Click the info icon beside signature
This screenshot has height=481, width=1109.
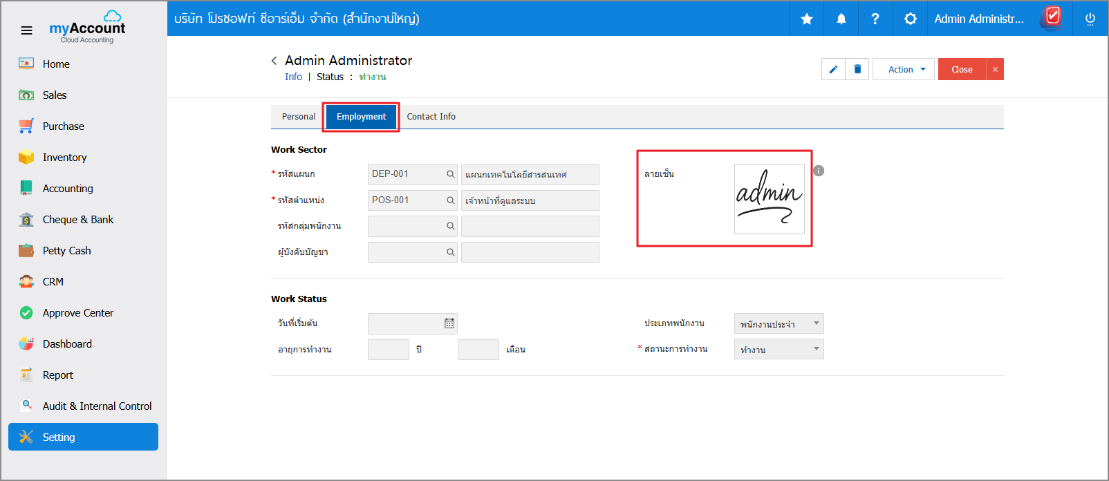point(819,171)
